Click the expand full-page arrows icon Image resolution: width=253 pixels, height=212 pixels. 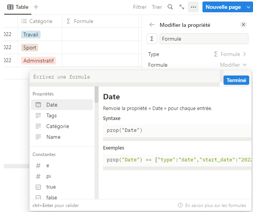pyautogui.click(x=182, y=7)
